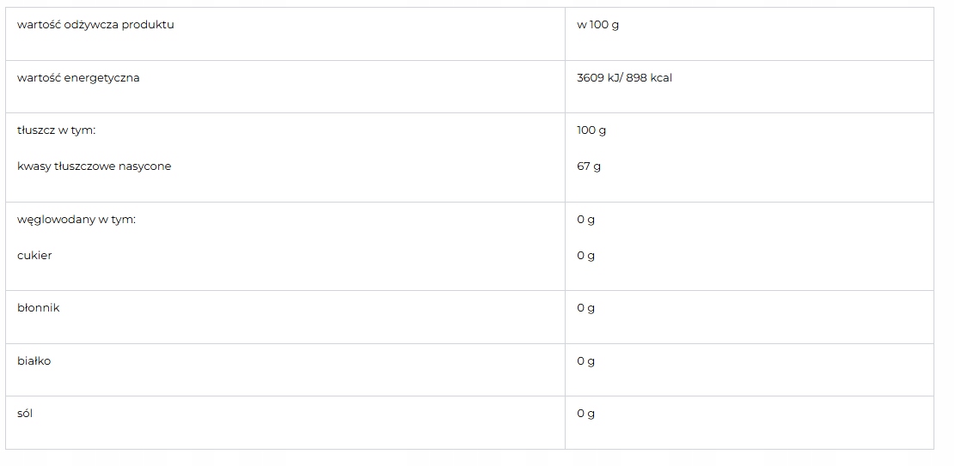955x466 pixels.
Task: Click the 'wartość odżywcza' header text
Action: 67,25
